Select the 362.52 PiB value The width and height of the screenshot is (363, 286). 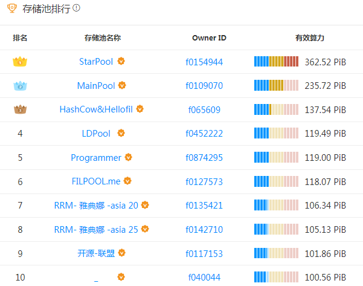pos(326,62)
